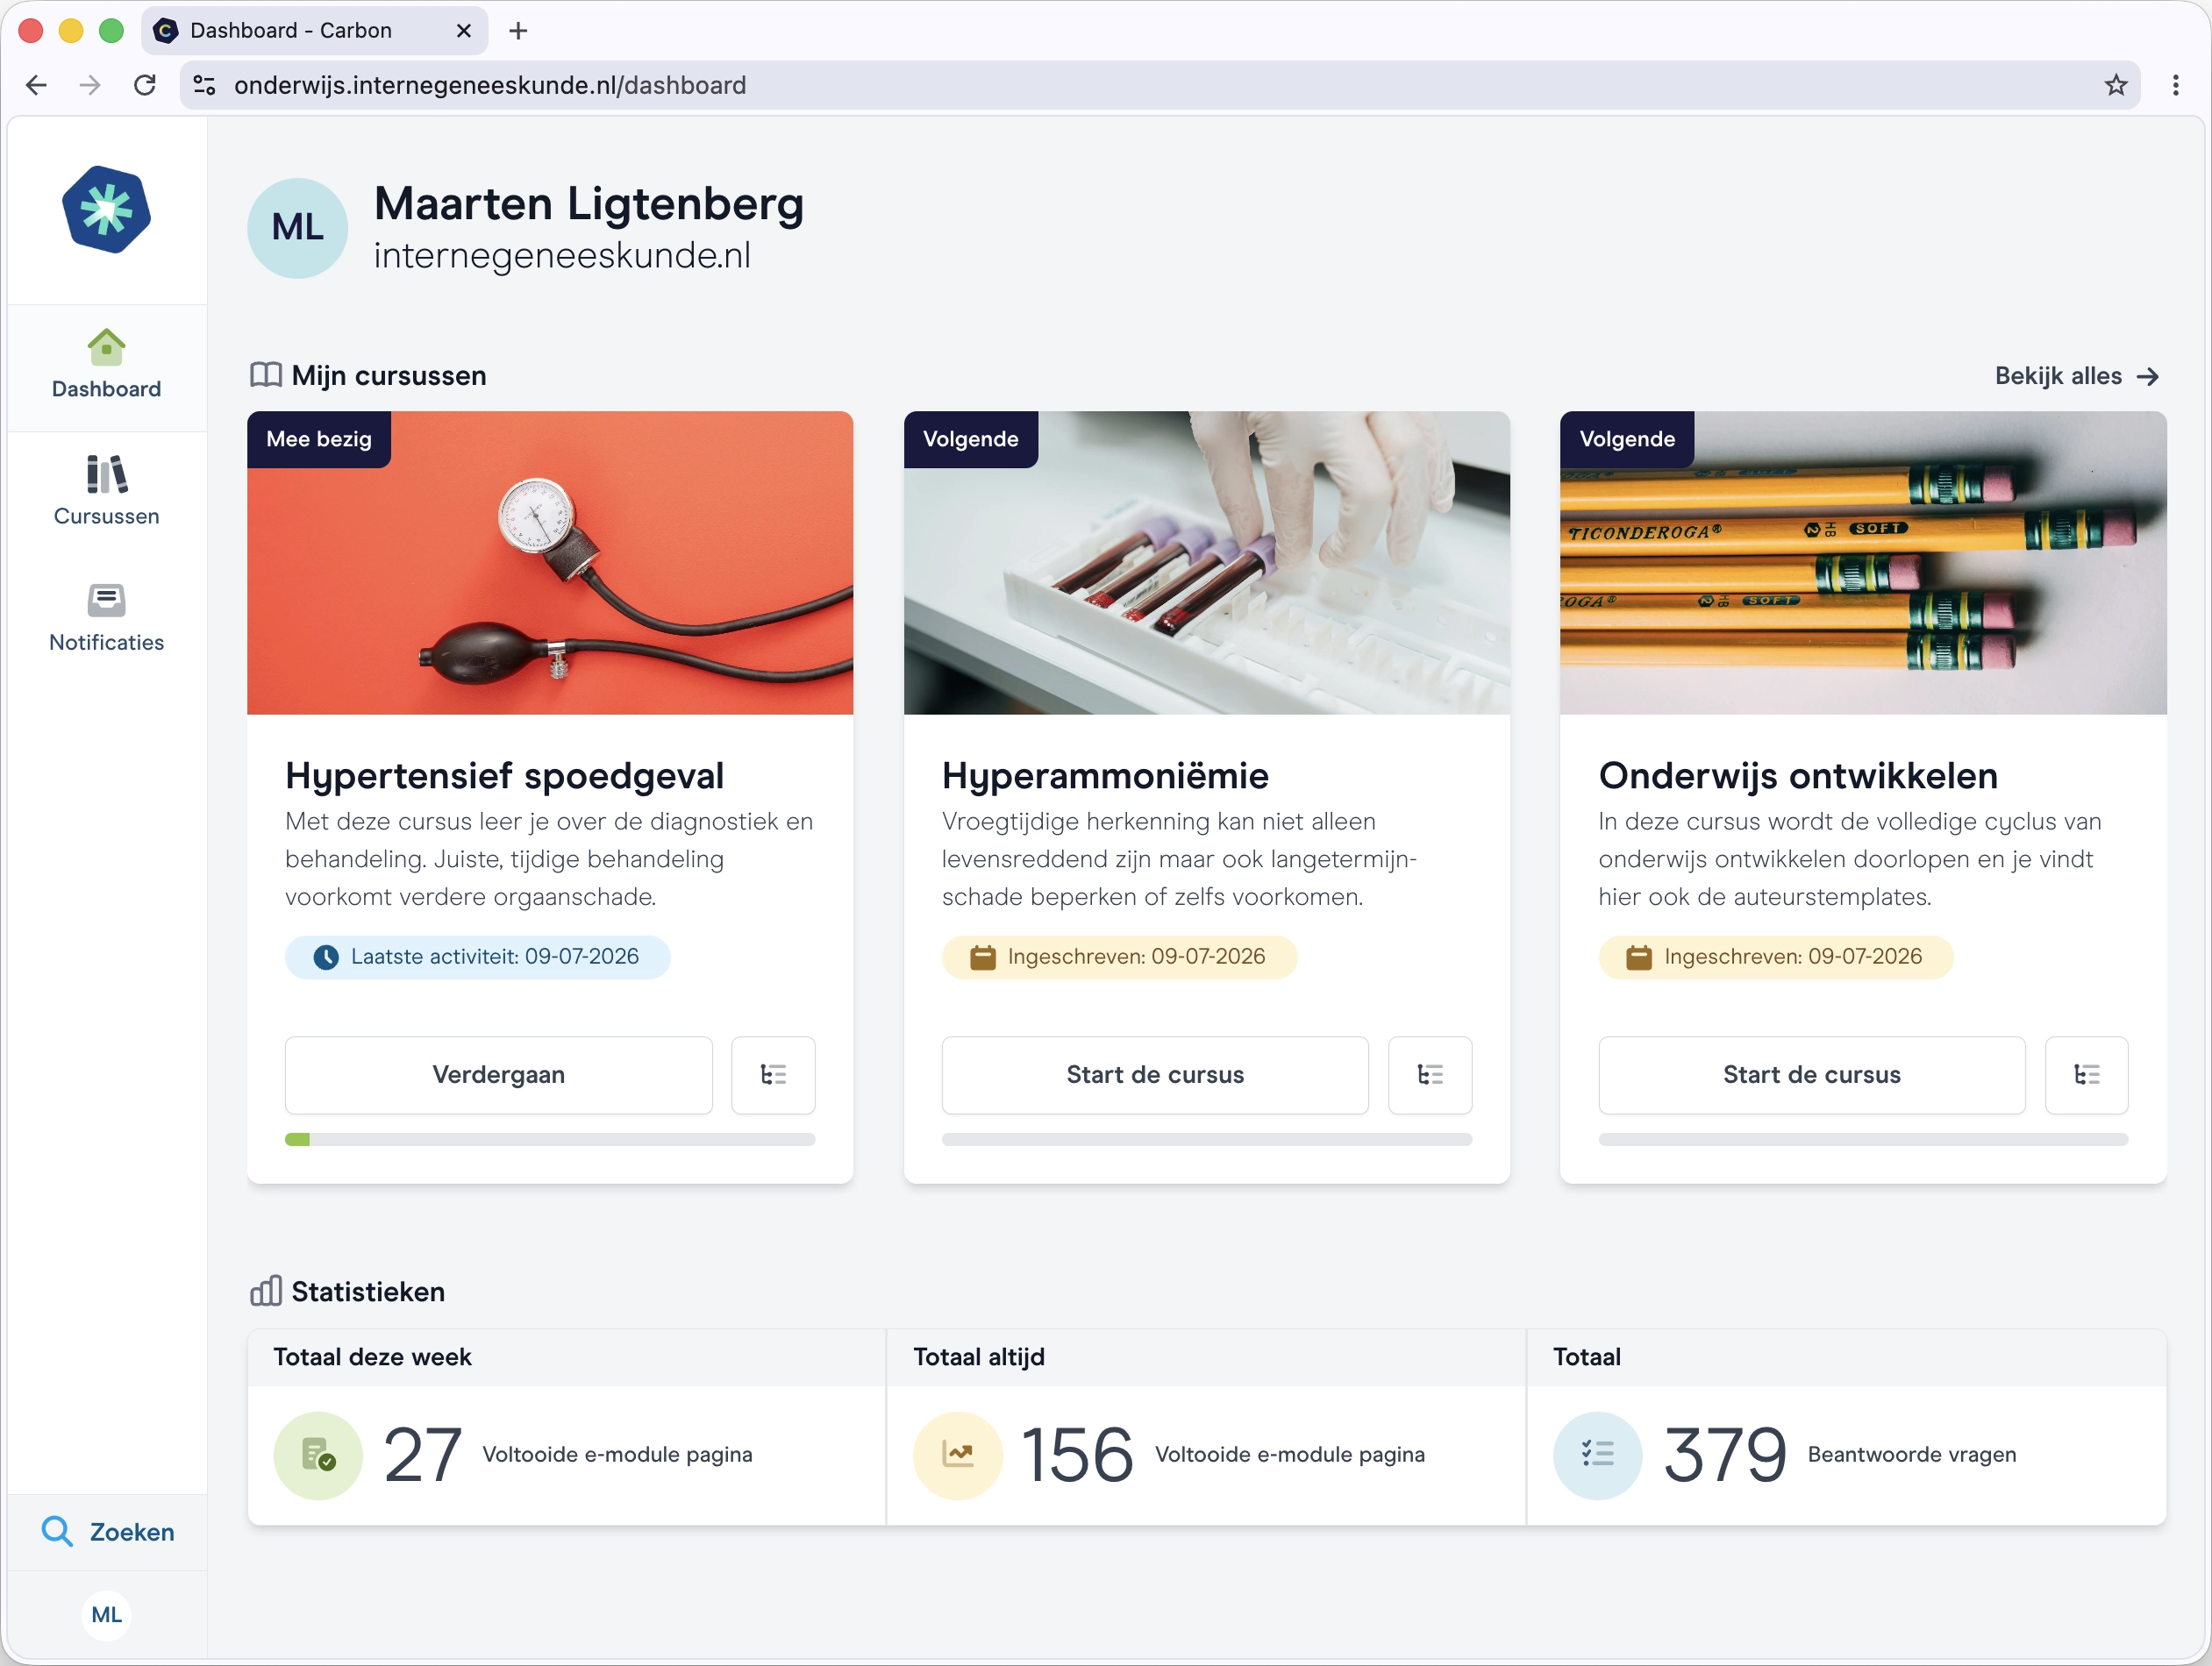2212x1666 pixels.
Task: Open the Cursussen books icon
Action: (106, 474)
